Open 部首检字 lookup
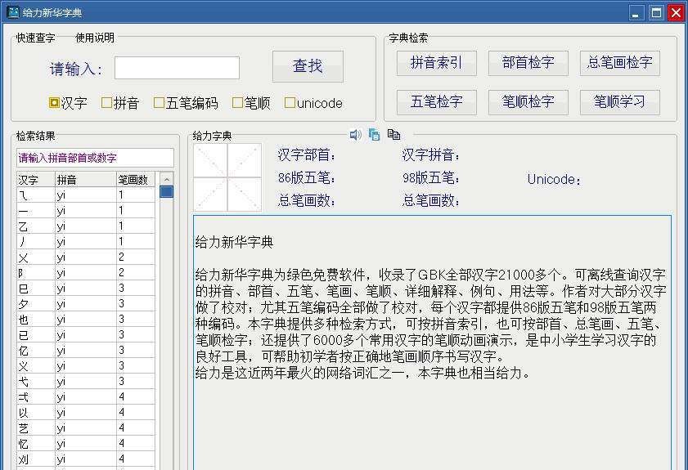The image size is (688, 470). 528,63
